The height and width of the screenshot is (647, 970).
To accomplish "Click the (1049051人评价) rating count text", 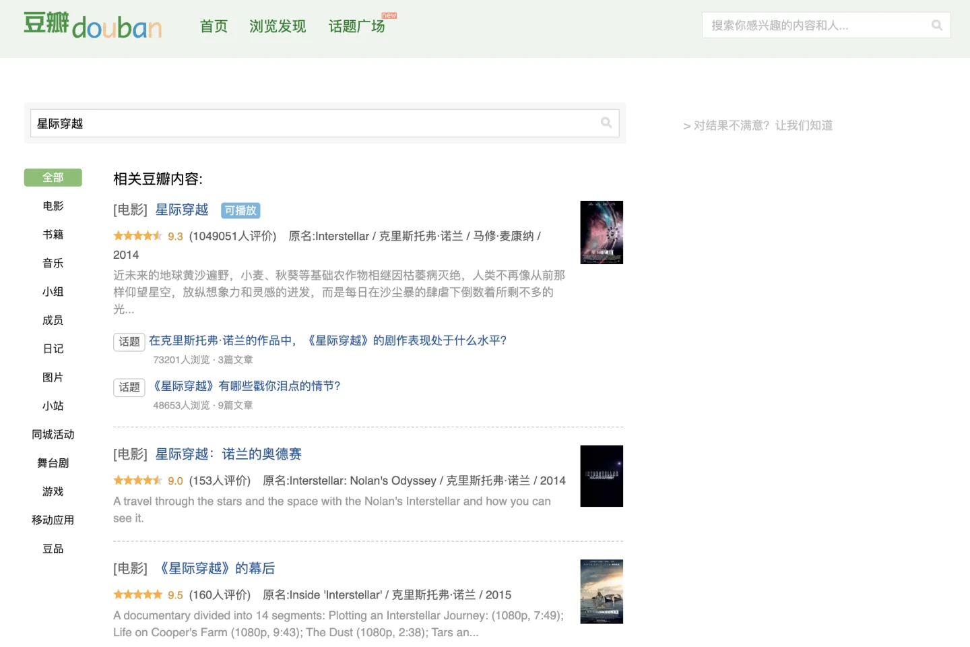I will click(x=233, y=236).
